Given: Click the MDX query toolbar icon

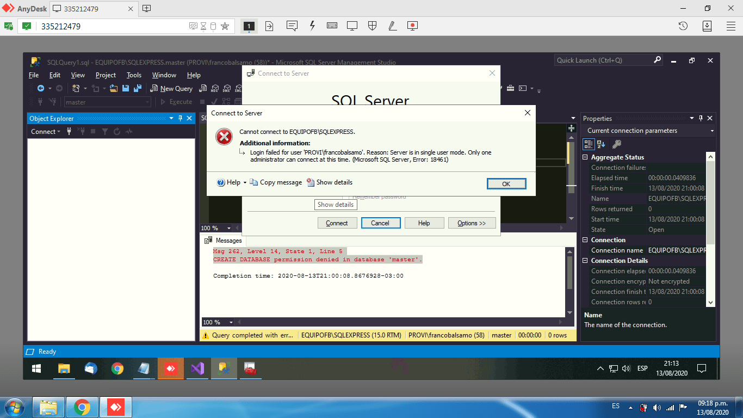Looking at the screenshot, I should (215, 88).
